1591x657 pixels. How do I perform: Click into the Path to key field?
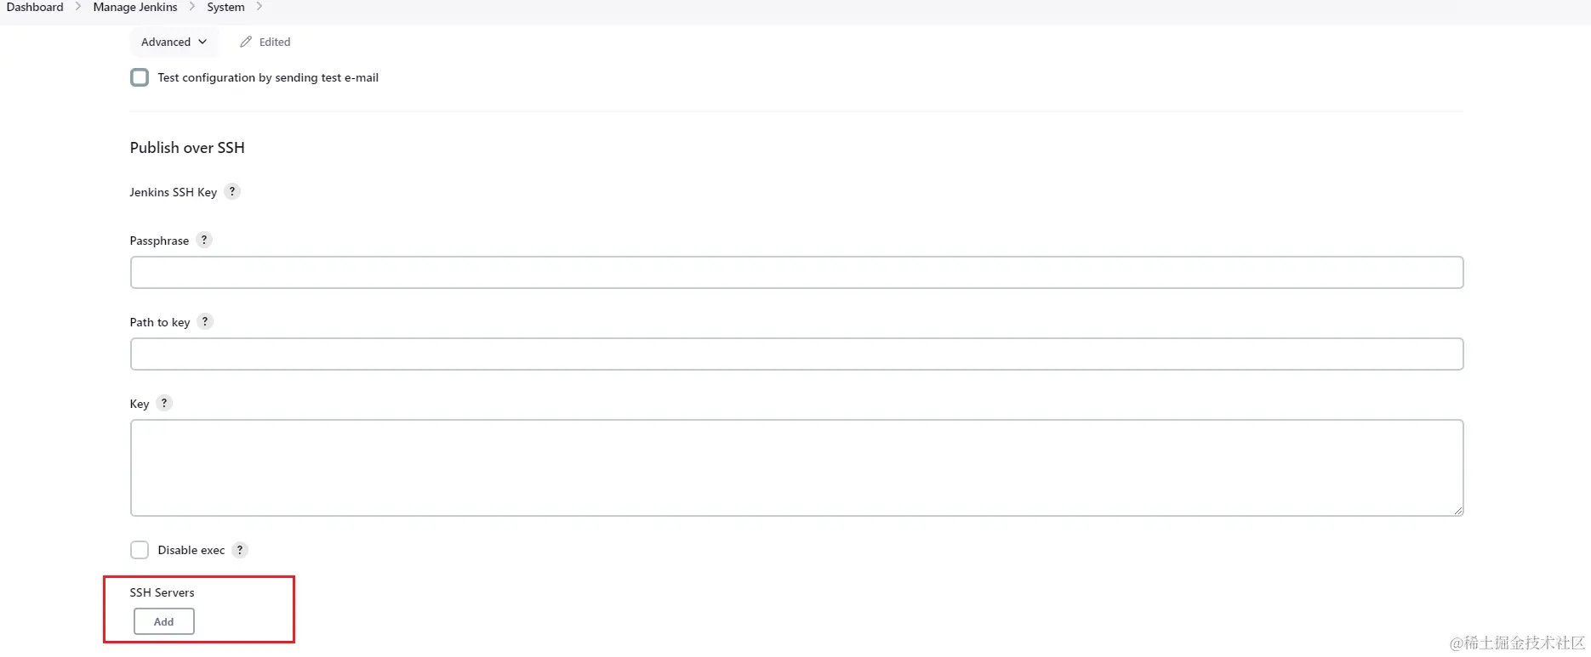796,354
